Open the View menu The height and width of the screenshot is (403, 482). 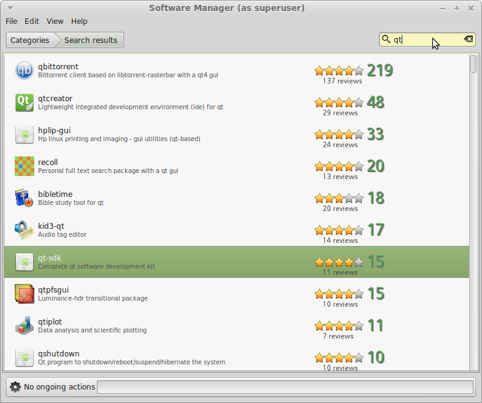55,21
